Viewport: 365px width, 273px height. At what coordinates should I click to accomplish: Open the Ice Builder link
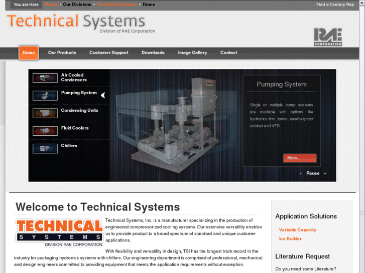[x=290, y=238]
